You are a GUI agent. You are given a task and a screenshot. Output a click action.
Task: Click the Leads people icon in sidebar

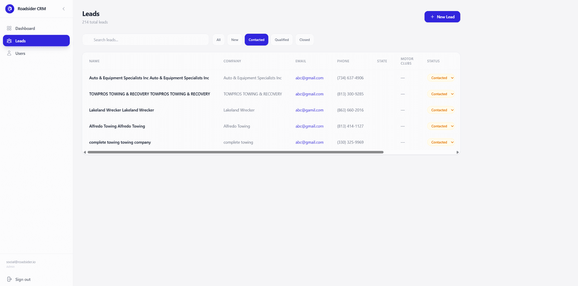pyautogui.click(x=9, y=41)
